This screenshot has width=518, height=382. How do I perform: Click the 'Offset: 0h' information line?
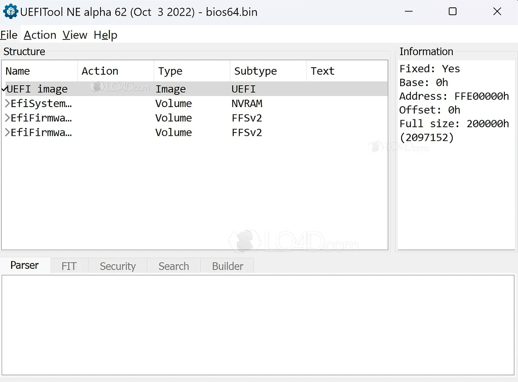430,110
